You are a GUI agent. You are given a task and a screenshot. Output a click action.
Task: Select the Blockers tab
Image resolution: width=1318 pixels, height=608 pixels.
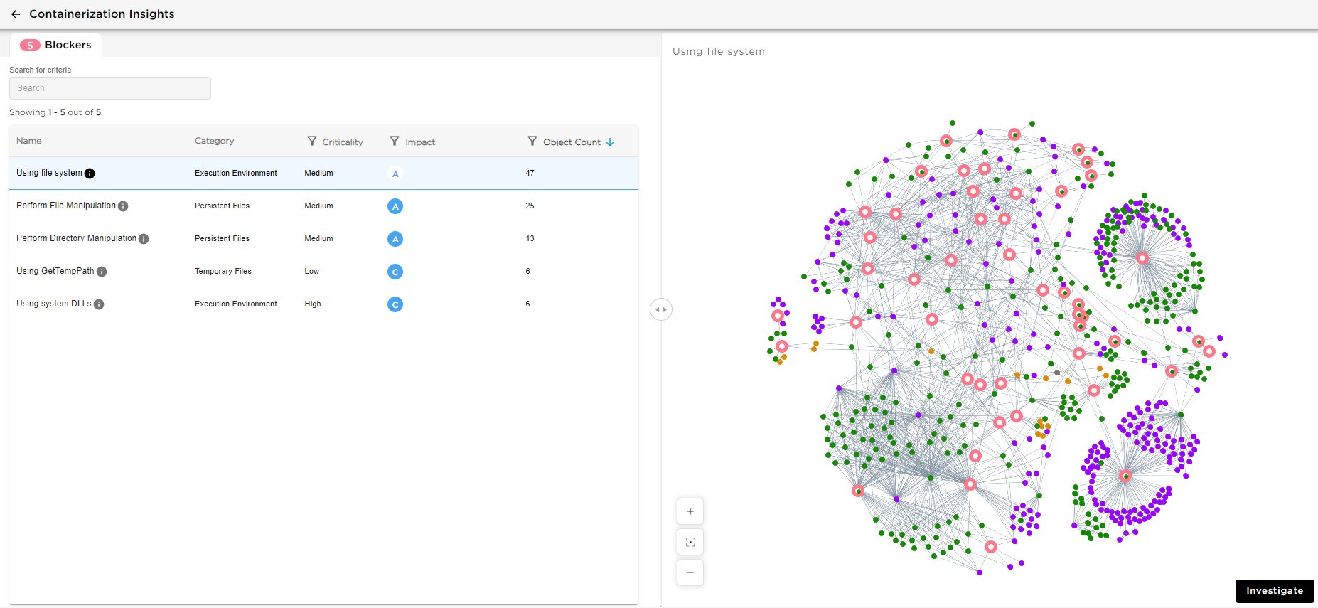click(x=56, y=45)
